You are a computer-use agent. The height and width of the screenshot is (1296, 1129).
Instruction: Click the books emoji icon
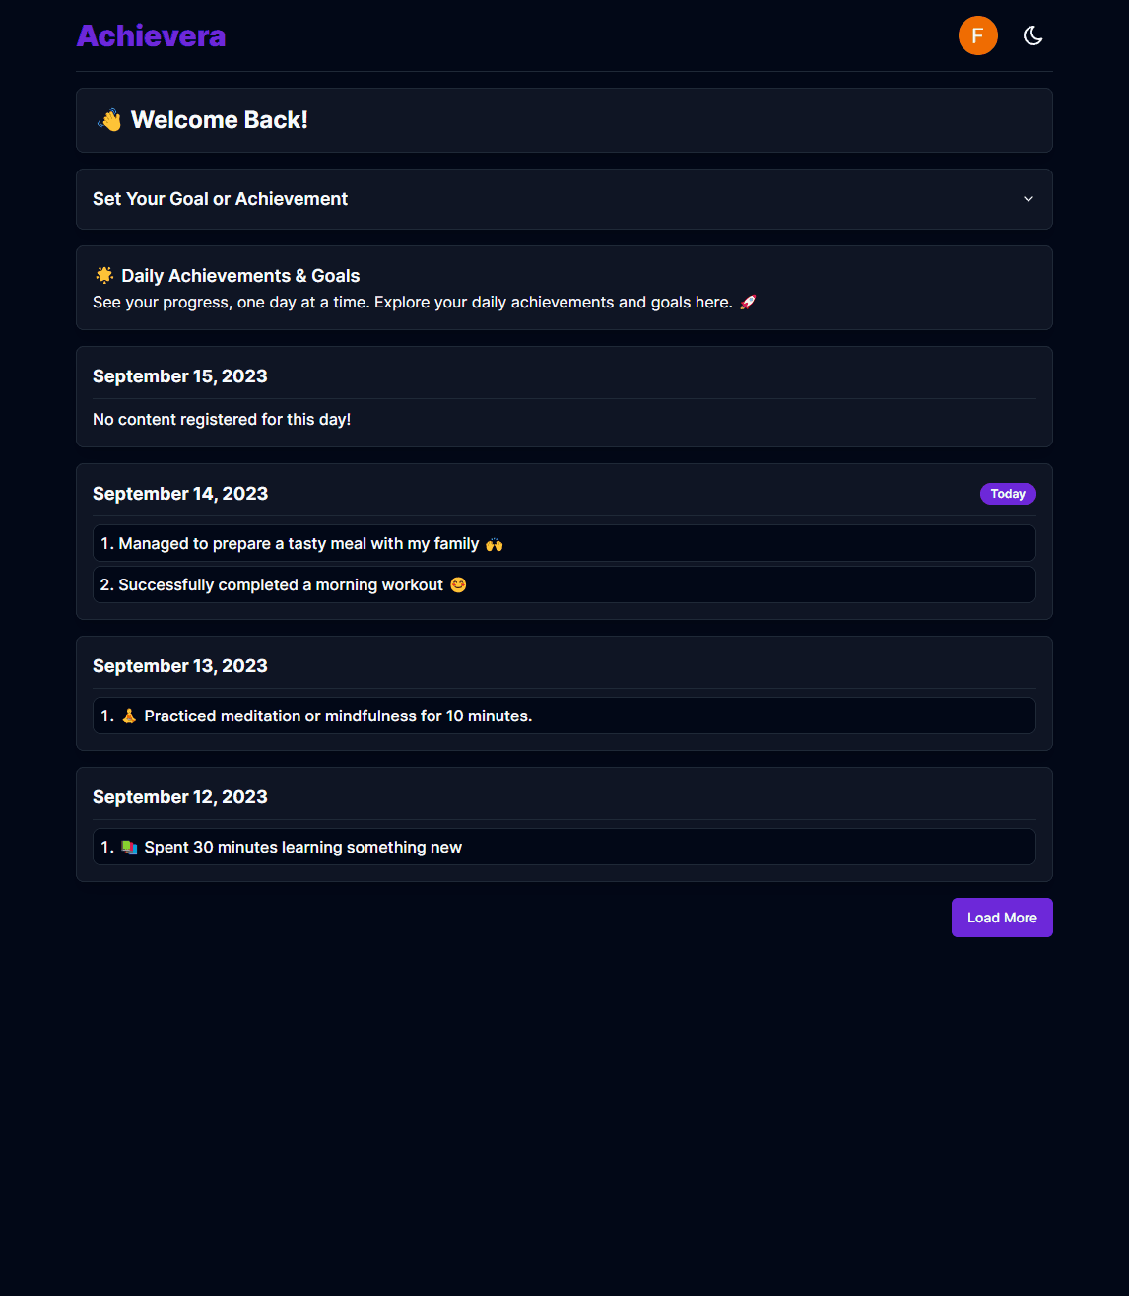[x=129, y=847]
